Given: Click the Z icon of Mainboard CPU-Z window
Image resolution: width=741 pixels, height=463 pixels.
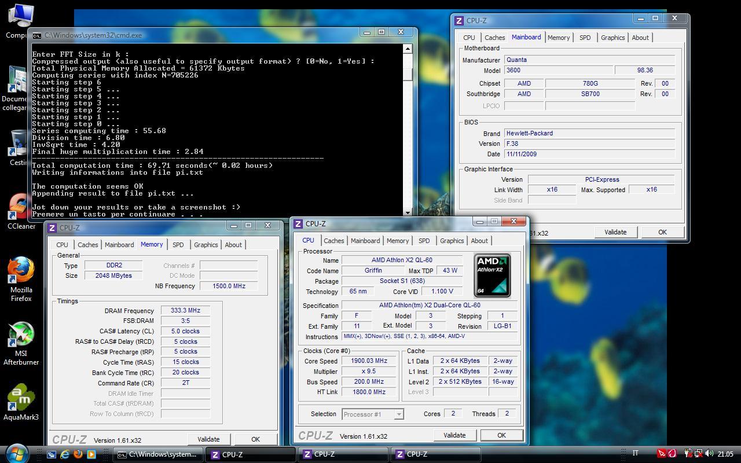Looking at the screenshot, I should point(459,20).
